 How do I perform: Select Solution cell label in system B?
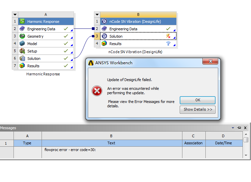tap(116, 36)
